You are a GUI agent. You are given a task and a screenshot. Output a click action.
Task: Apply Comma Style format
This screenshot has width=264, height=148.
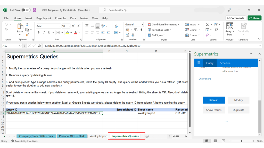coord(141,30)
